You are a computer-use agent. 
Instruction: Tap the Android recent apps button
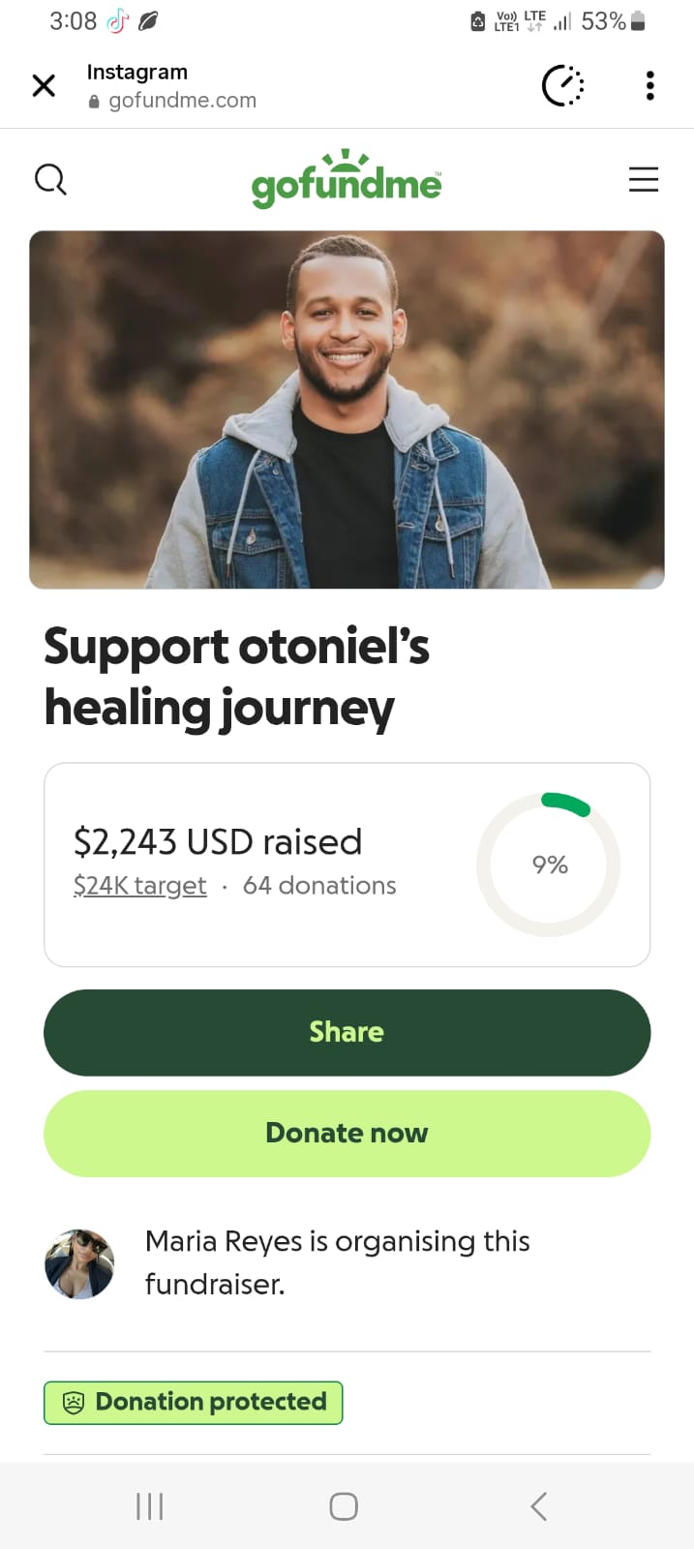149,1506
